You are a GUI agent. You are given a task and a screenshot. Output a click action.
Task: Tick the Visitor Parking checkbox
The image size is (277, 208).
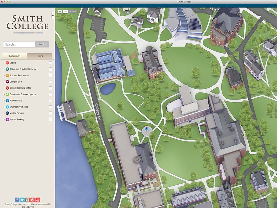tap(50, 113)
